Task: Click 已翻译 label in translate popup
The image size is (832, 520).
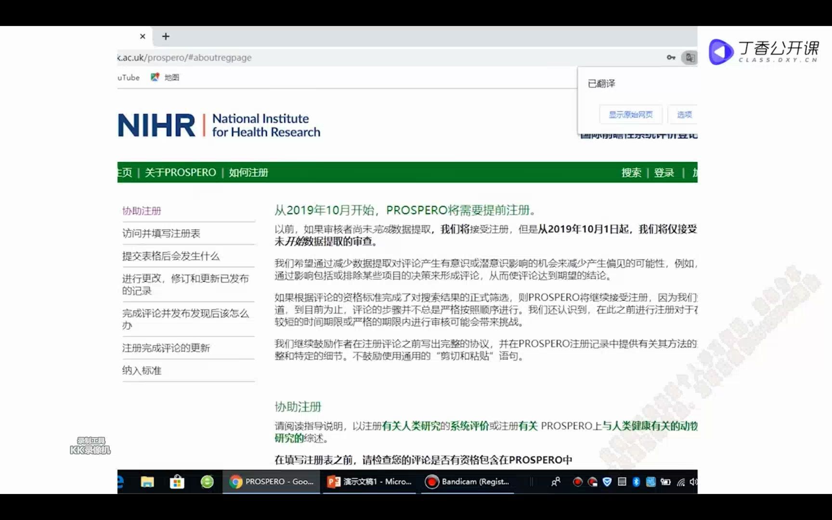Action: pos(601,84)
